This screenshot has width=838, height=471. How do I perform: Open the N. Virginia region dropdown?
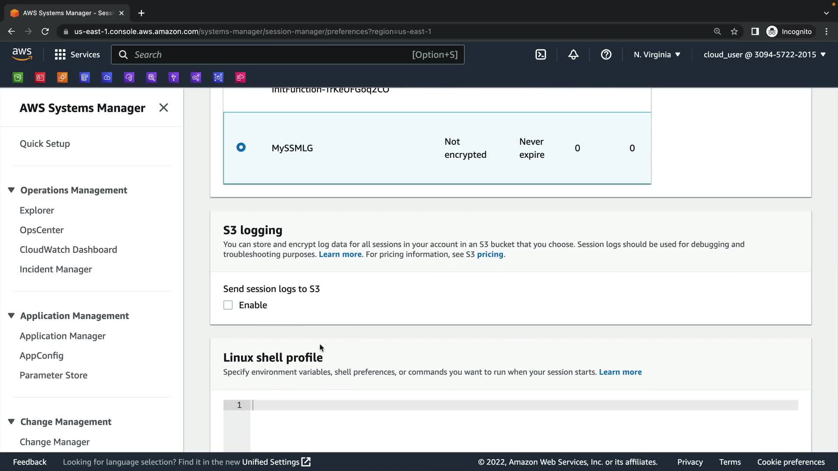click(x=657, y=55)
